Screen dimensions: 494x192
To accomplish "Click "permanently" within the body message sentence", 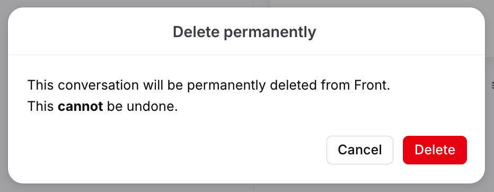I will coord(226,85).
